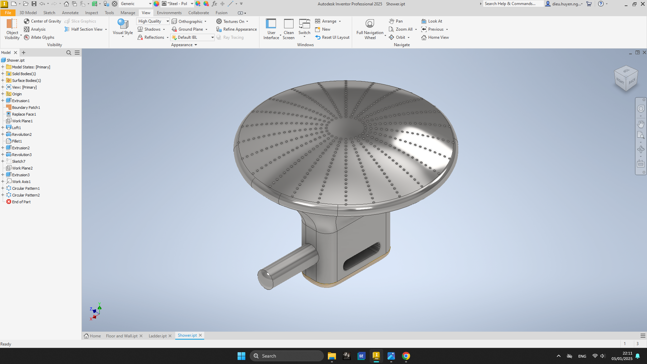Open the Analysis visibility tool
This screenshot has width=647, height=364.
(35, 29)
